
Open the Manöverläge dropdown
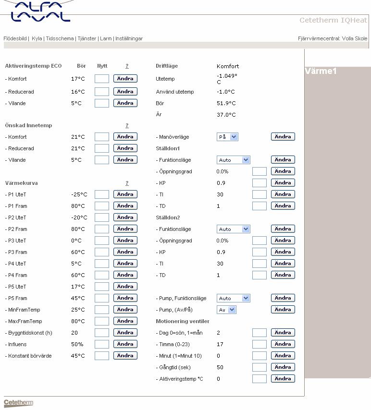(227, 137)
